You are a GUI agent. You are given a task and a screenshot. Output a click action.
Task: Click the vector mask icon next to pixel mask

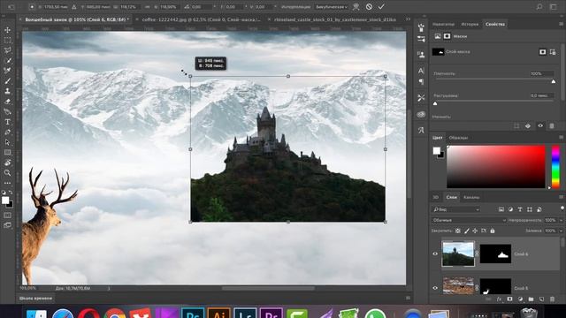point(553,52)
